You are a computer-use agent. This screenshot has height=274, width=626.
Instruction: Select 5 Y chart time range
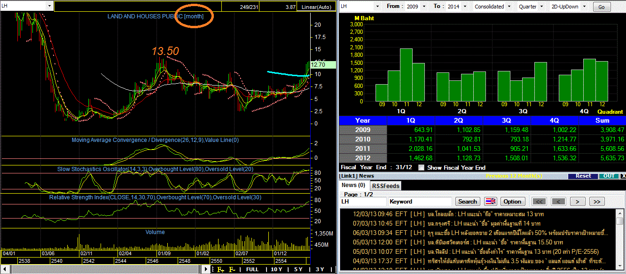[298, 269]
